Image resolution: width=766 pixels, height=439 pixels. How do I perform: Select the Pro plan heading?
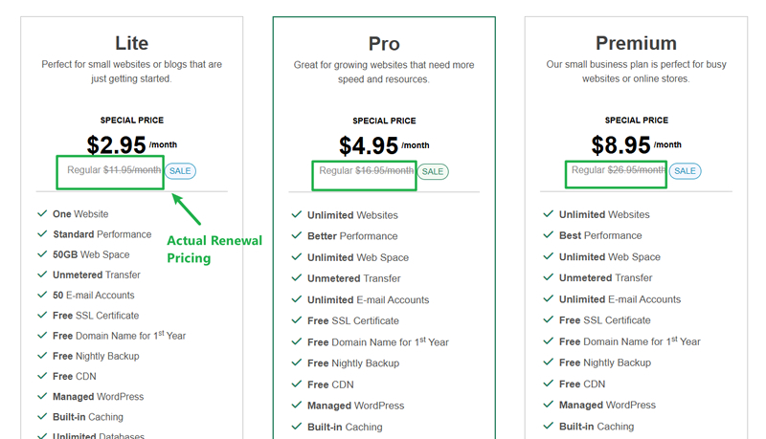(x=384, y=44)
